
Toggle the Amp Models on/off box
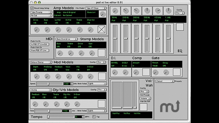point(101,29)
